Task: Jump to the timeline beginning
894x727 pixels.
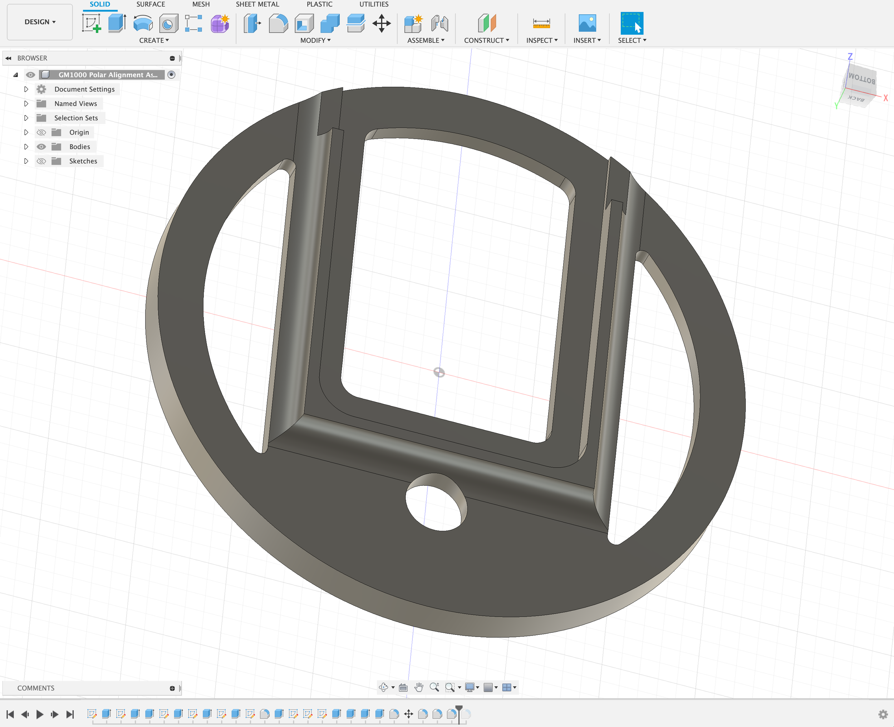Action: pos(10,714)
